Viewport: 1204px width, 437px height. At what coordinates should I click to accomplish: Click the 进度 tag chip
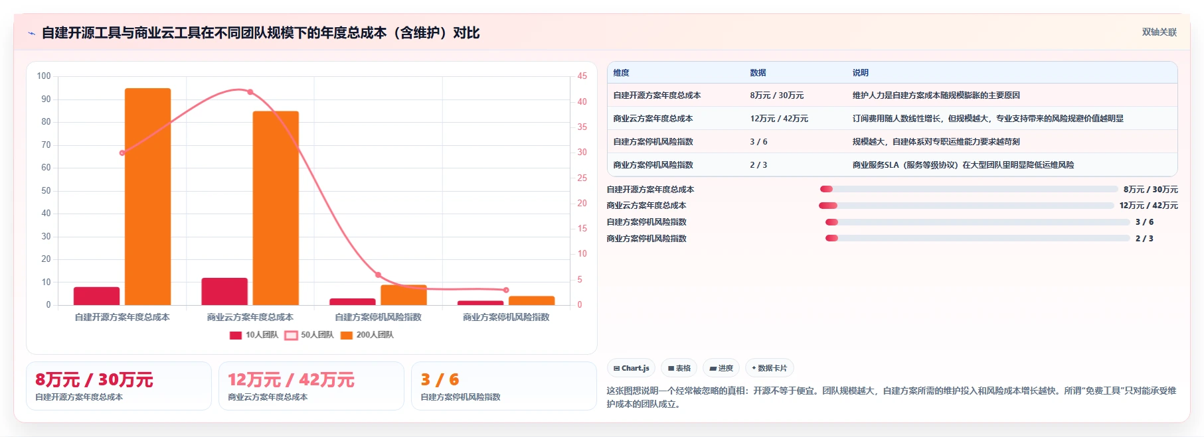721,368
